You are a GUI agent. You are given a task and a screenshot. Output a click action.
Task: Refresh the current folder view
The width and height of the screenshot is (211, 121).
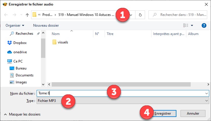click(140, 14)
